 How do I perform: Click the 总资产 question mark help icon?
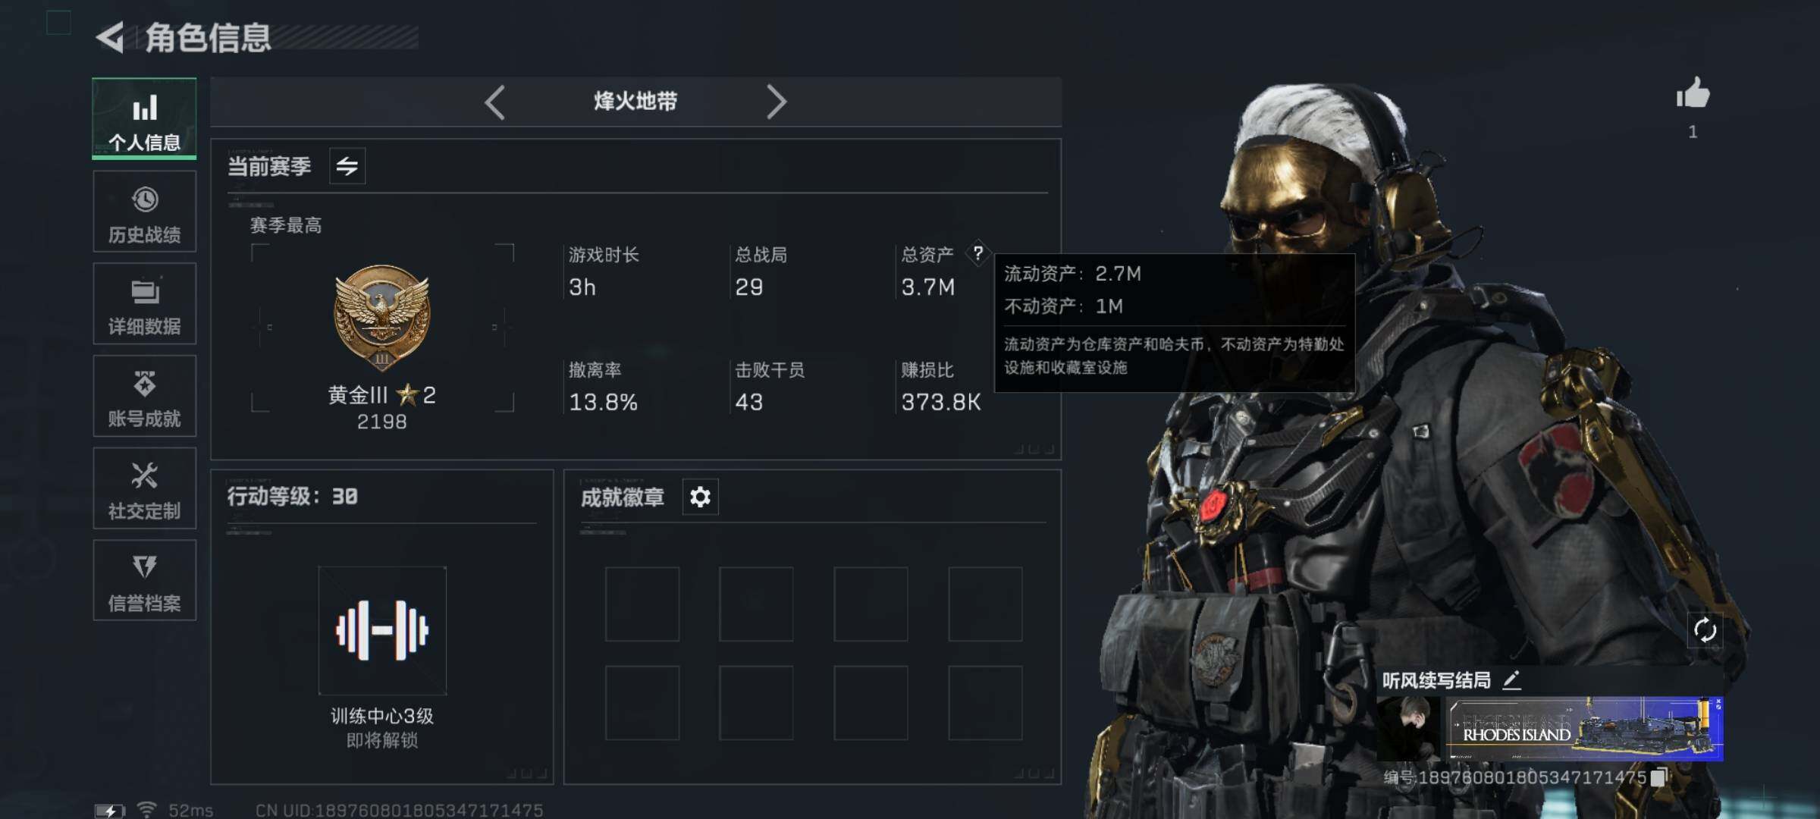click(x=978, y=253)
